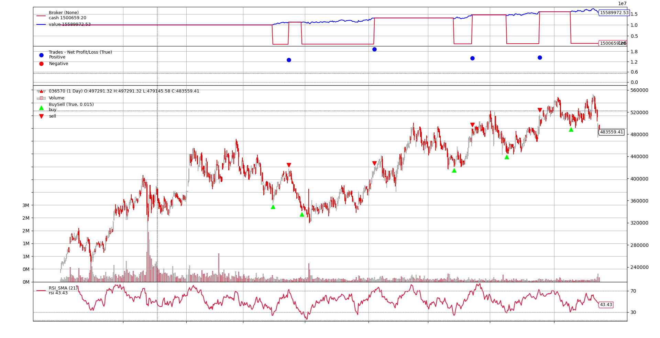The height and width of the screenshot is (338, 660).
Task: Click the green buy triangle in the legend
Action: click(41, 108)
